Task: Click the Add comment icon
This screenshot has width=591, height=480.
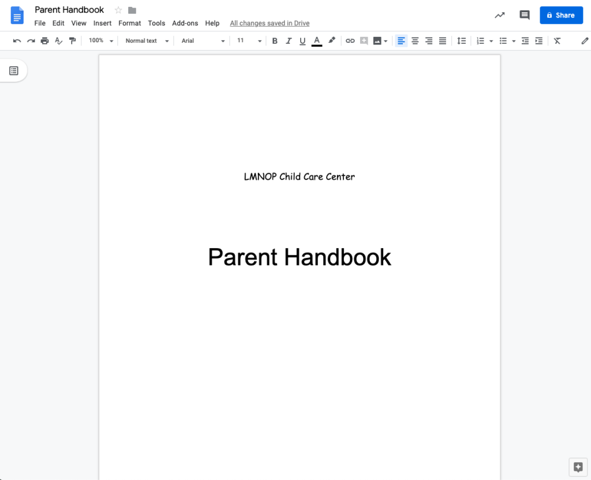Action: pos(364,41)
